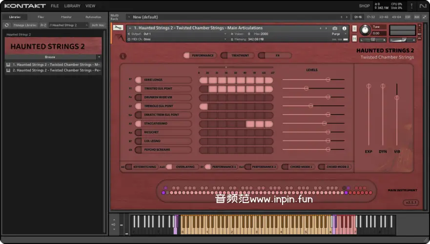Expand the Browse dropdown arrow in library
Screen dimensions: 430x244
tap(99, 57)
